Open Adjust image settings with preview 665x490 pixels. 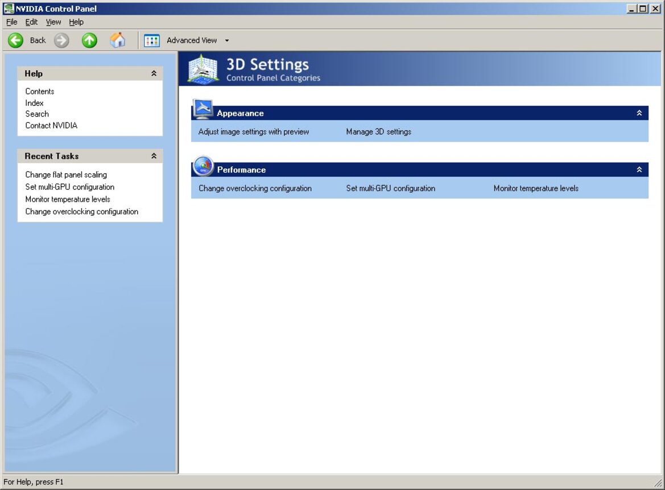(x=254, y=132)
